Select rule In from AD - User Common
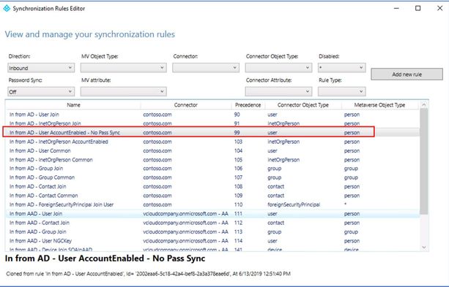The height and width of the screenshot is (287, 449). click(x=212, y=150)
